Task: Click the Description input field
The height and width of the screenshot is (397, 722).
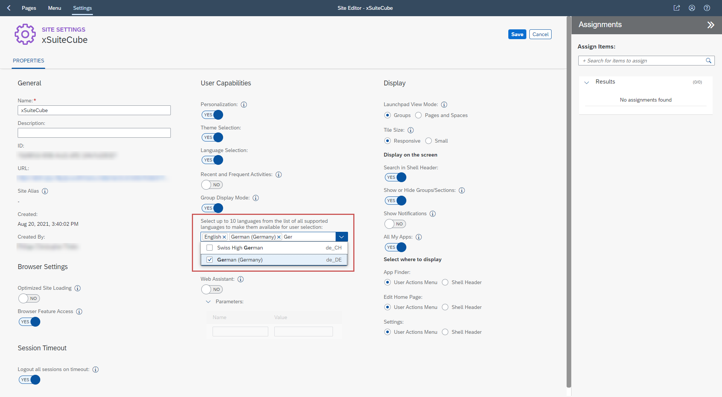Action: 94,133
